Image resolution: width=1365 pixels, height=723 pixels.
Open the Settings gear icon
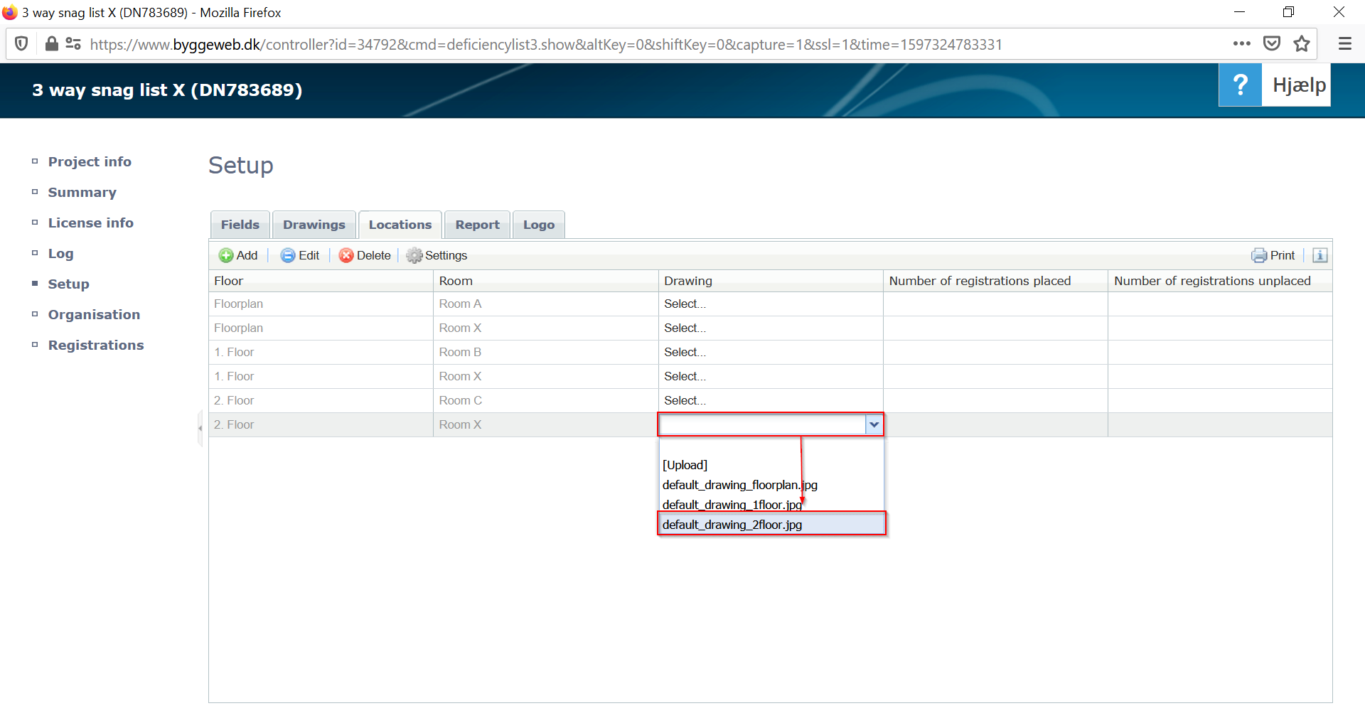click(414, 255)
